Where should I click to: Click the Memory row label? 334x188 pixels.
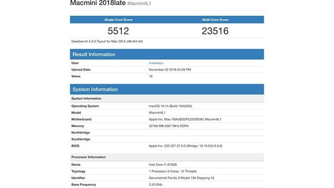pyautogui.click(x=77, y=126)
